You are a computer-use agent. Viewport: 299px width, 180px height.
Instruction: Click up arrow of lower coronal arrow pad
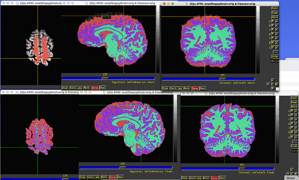tap(292, 170)
